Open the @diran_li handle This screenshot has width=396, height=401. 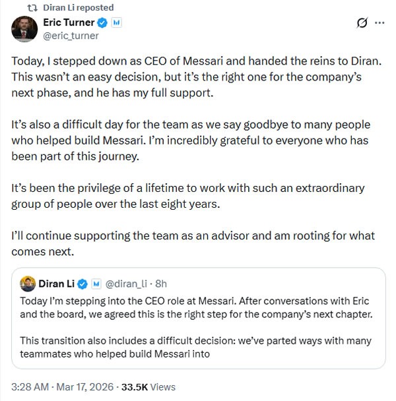point(125,284)
